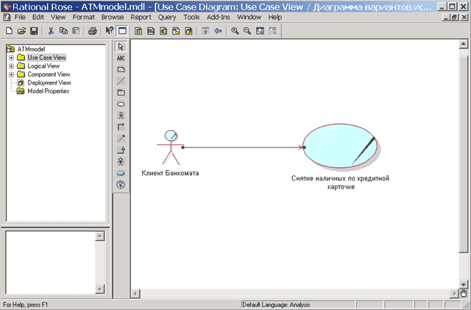Select Deployment View in the browser tree
This screenshot has height=310, width=471.
coord(49,83)
